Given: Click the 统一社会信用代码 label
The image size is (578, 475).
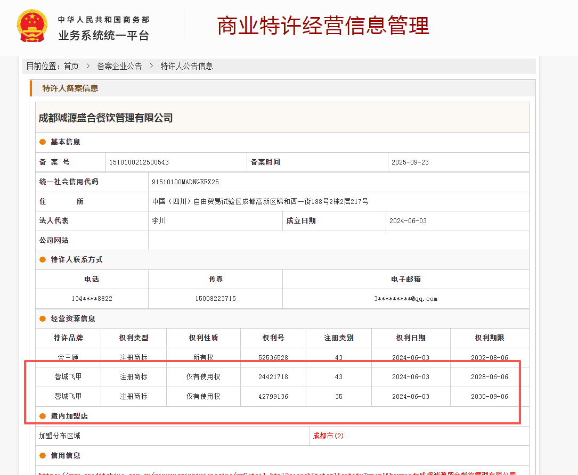Looking at the screenshot, I should click(69, 182).
